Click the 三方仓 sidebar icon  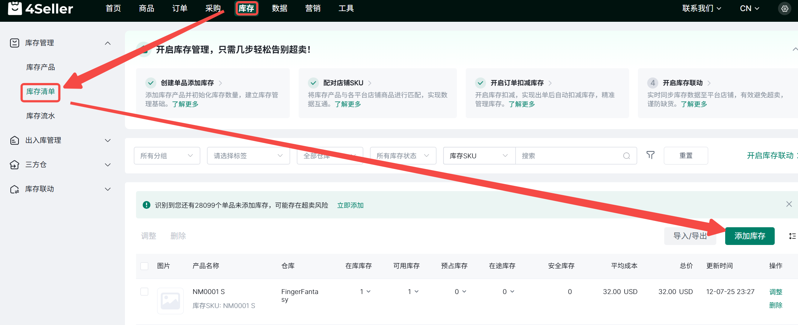coord(14,165)
